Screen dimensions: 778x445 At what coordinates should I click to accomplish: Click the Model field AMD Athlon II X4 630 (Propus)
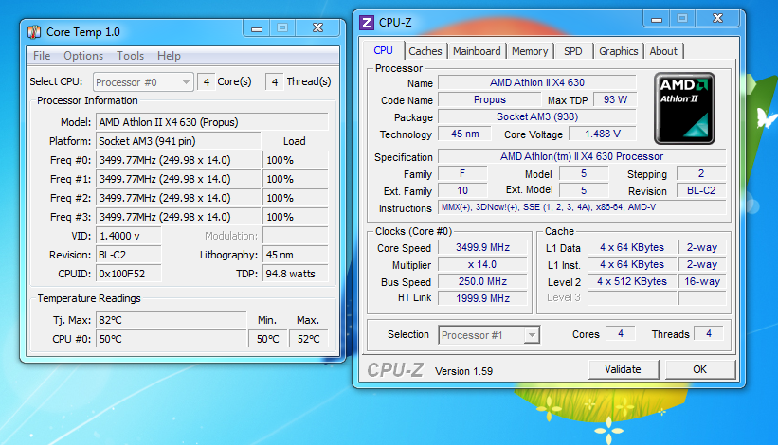coord(212,122)
